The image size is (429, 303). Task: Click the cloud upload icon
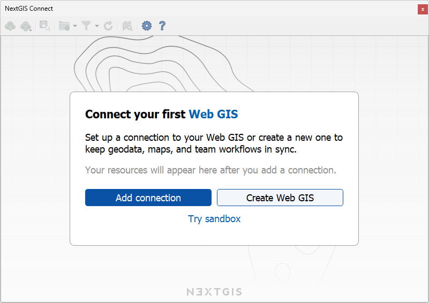26,26
